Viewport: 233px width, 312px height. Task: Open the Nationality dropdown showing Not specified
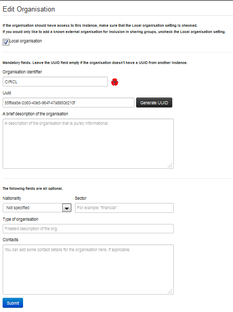[37, 208]
